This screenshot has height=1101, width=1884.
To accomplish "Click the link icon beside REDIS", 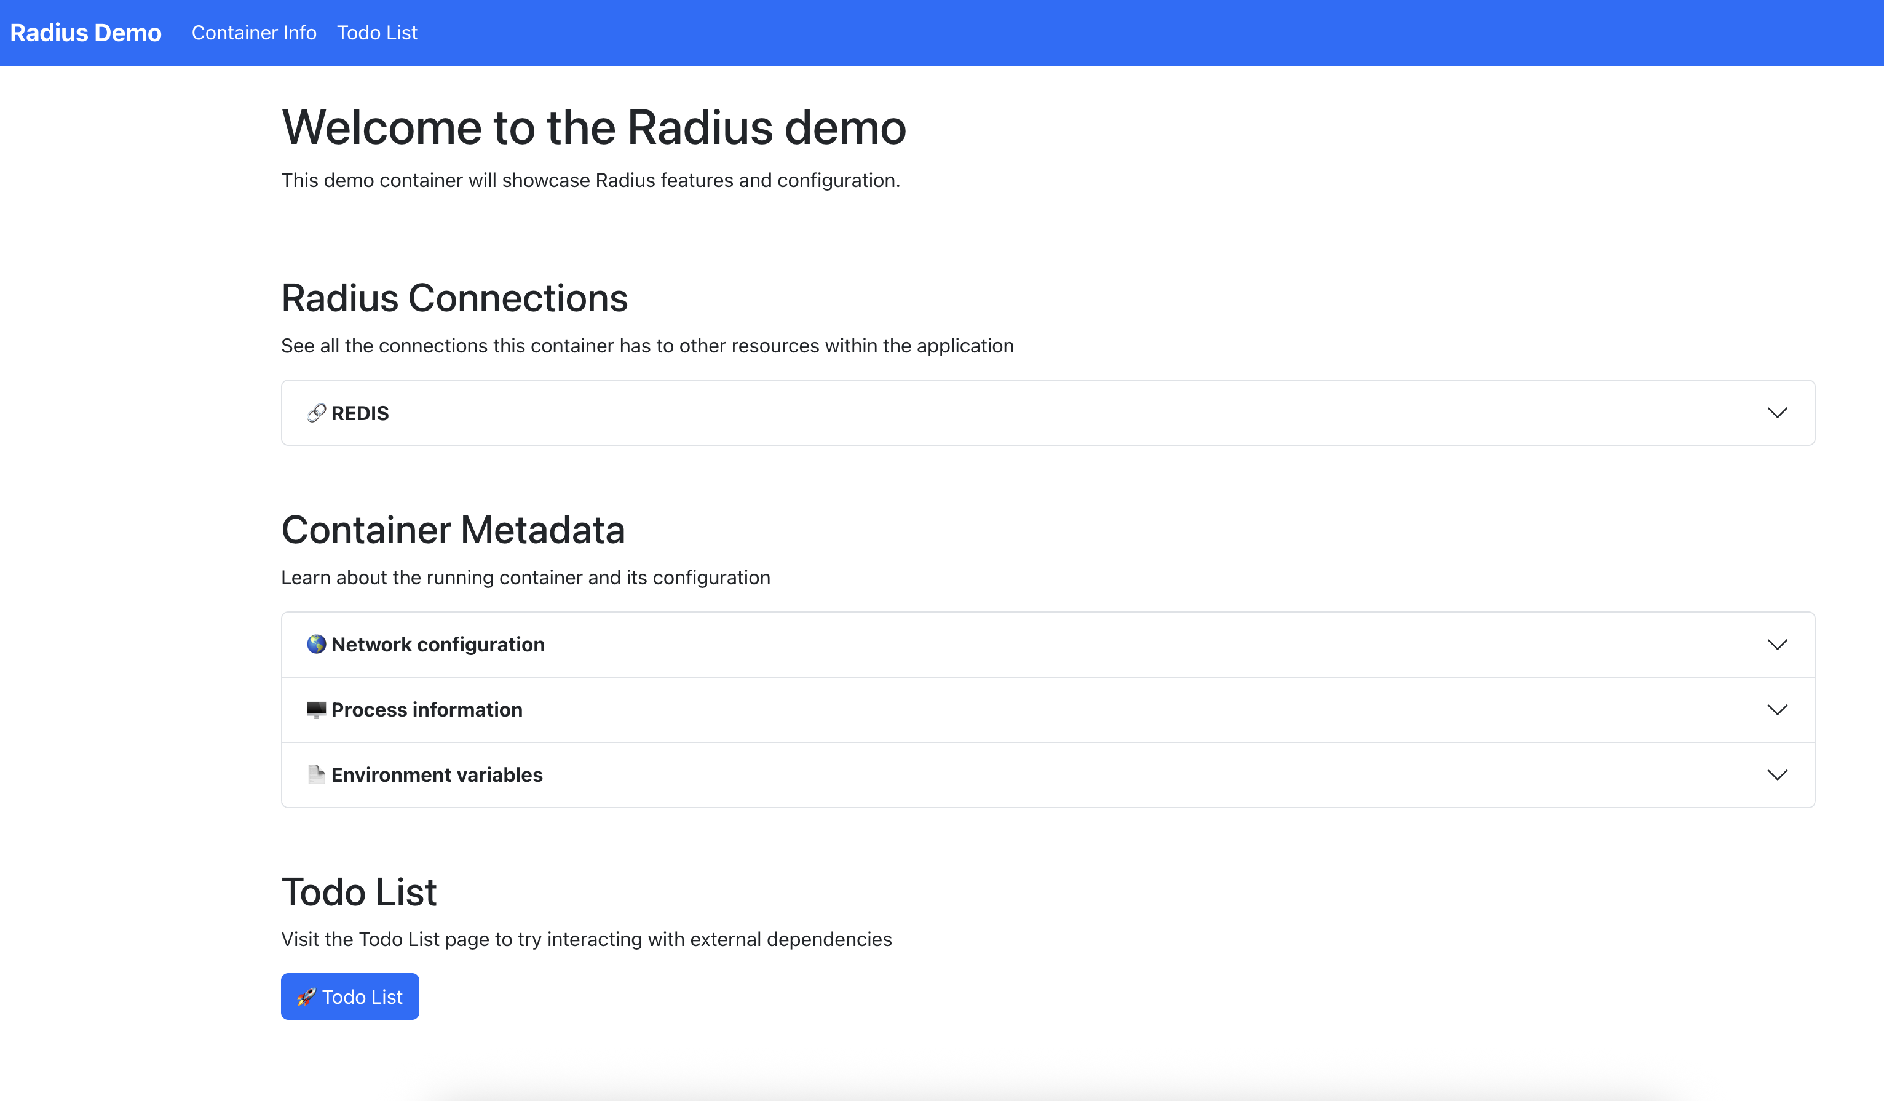I will 316,413.
